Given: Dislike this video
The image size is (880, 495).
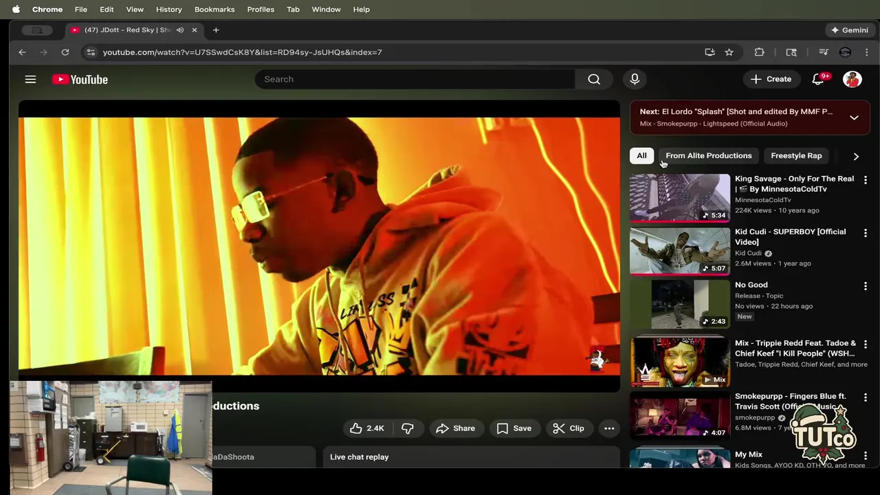Looking at the screenshot, I should [x=408, y=428].
